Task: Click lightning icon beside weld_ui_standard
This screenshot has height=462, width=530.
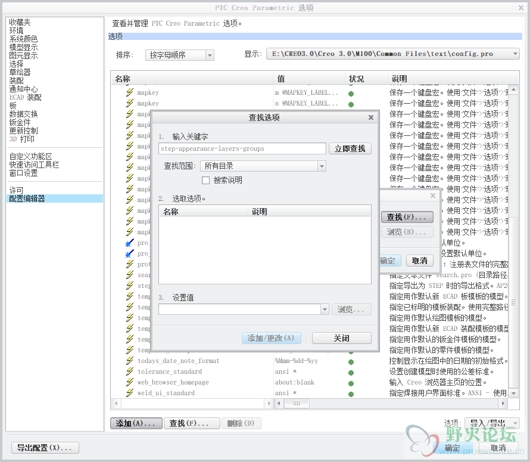Action: (130, 393)
